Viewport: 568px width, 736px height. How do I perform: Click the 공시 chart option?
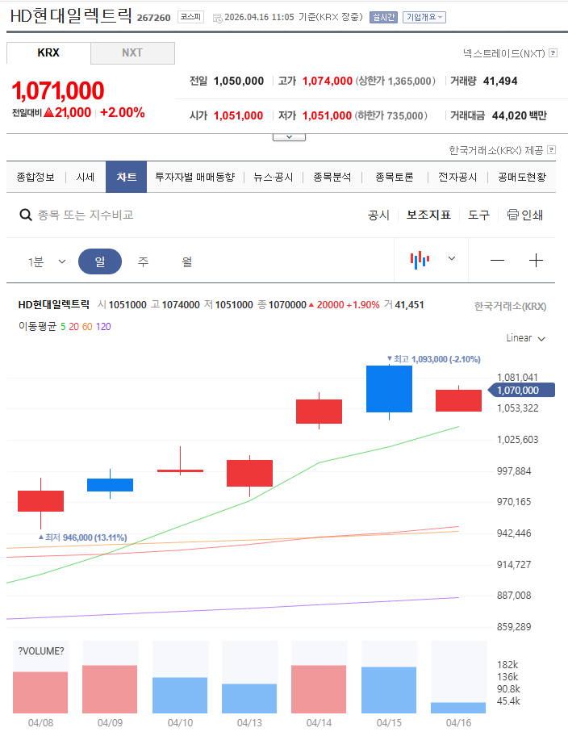(378, 215)
